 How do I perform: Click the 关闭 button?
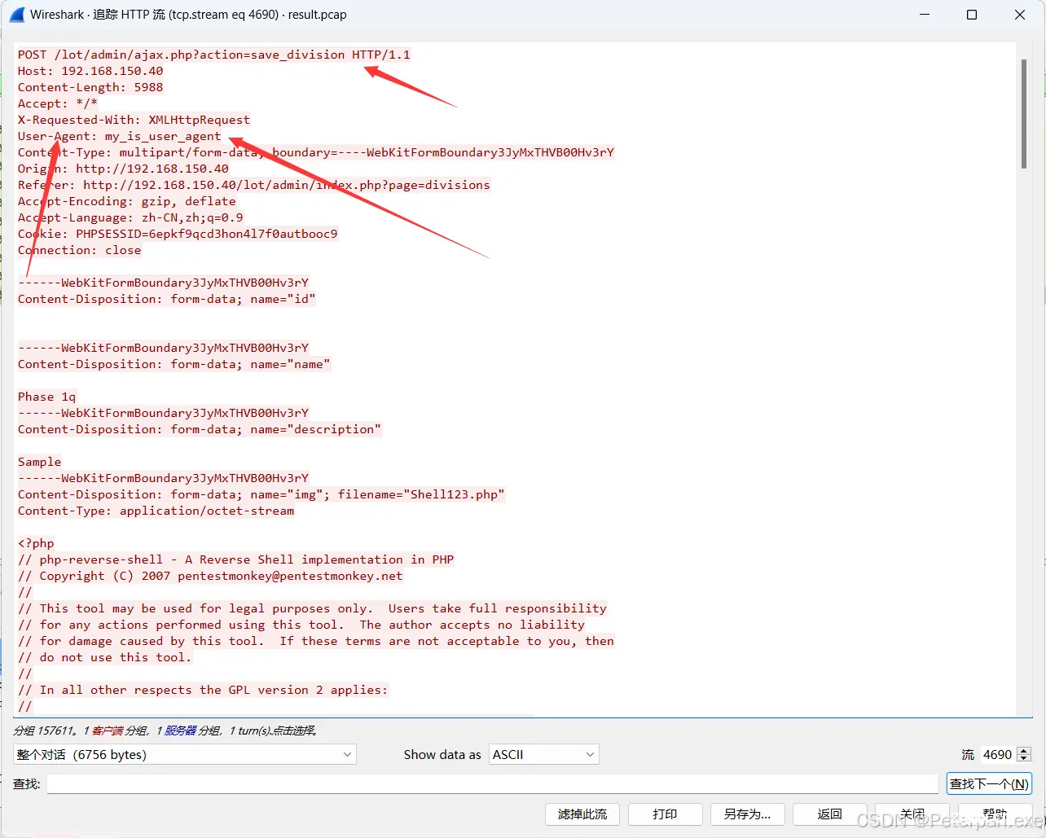pyautogui.click(x=912, y=814)
